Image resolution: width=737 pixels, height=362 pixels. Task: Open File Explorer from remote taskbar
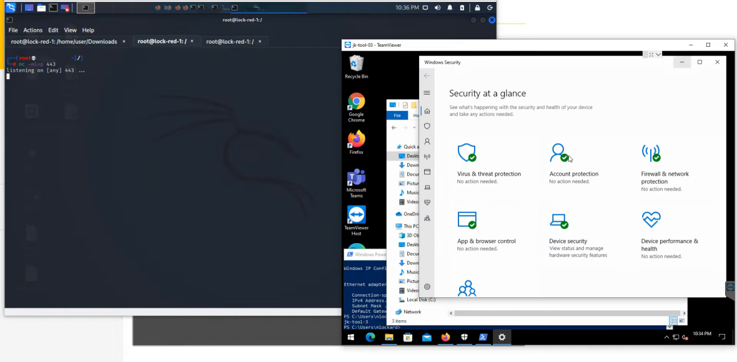389,337
